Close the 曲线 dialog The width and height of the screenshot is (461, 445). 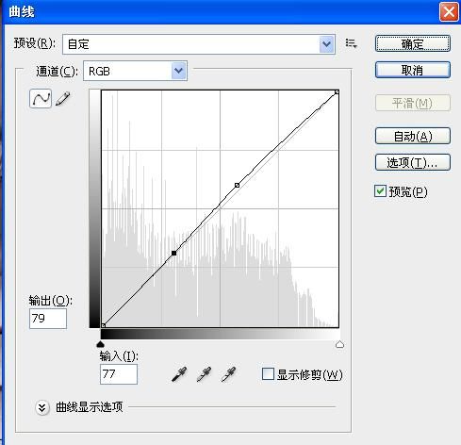pyautogui.click(x=449, y=12)
